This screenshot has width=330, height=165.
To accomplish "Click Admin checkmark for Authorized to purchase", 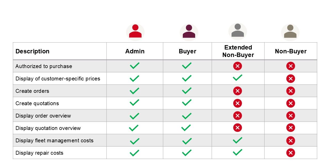I will (x=135, y=66).
